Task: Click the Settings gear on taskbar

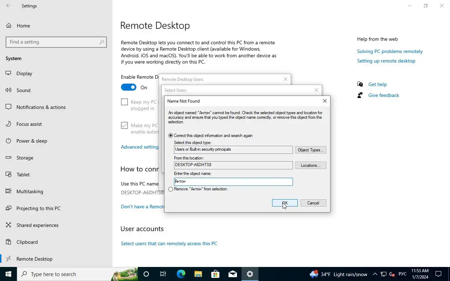Action: click(x=250, y=274)
